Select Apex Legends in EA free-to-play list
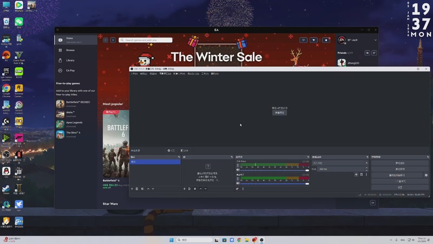 pos(76,124)
